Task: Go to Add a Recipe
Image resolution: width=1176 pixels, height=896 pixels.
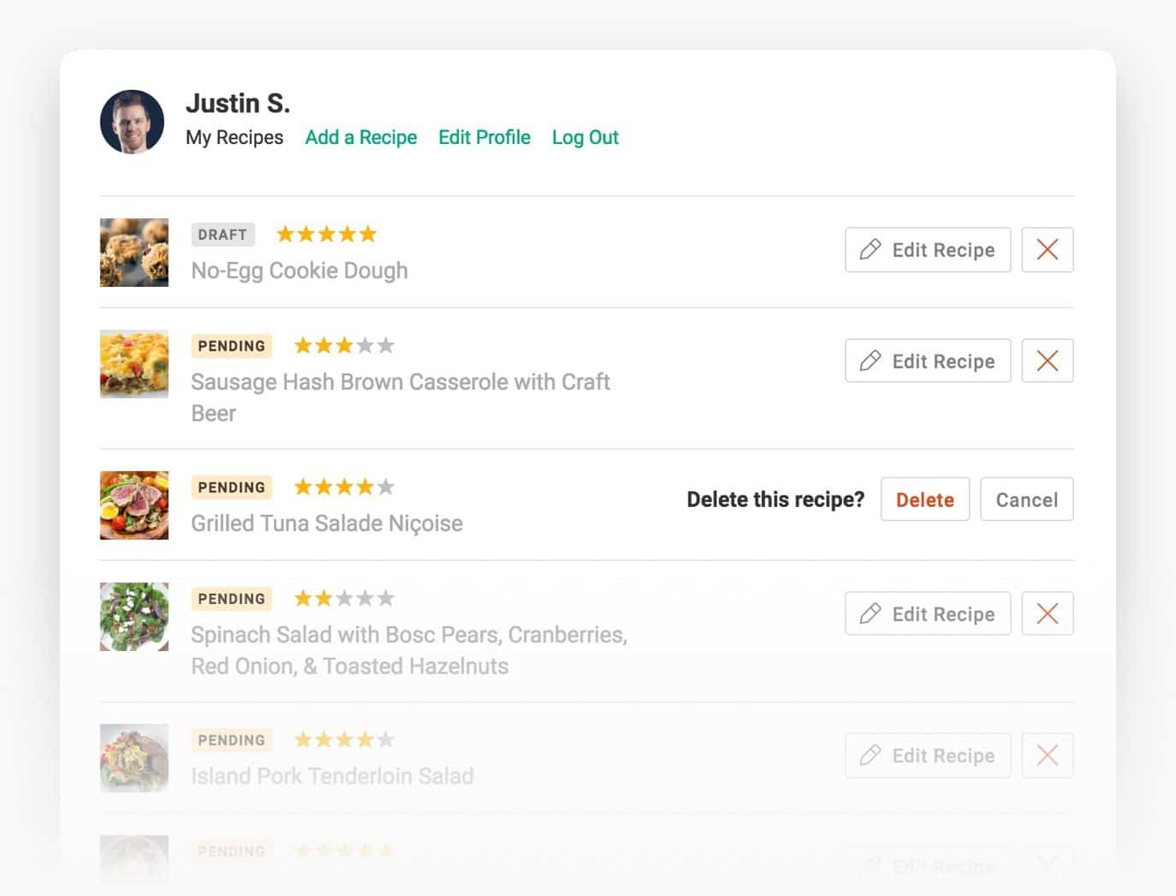Action: 360,137
